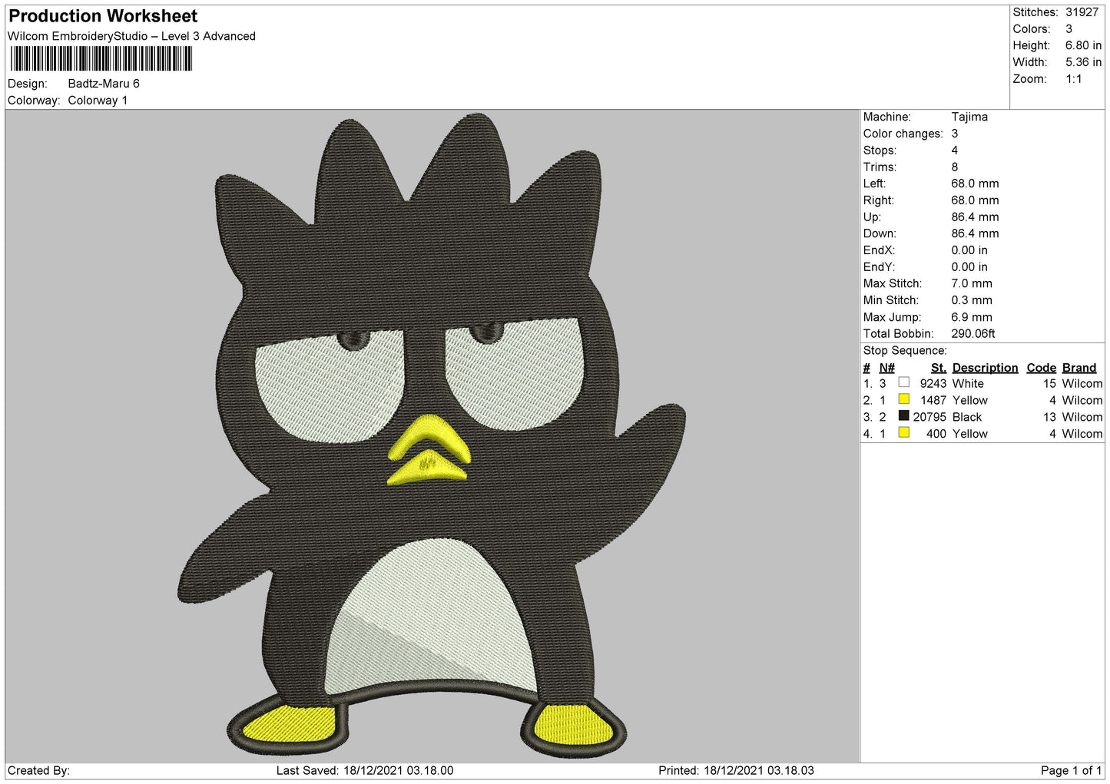This screenshot has width=1110, height=784.
Task: Click the stitch count 400 in stop 4
Action: 936,434
